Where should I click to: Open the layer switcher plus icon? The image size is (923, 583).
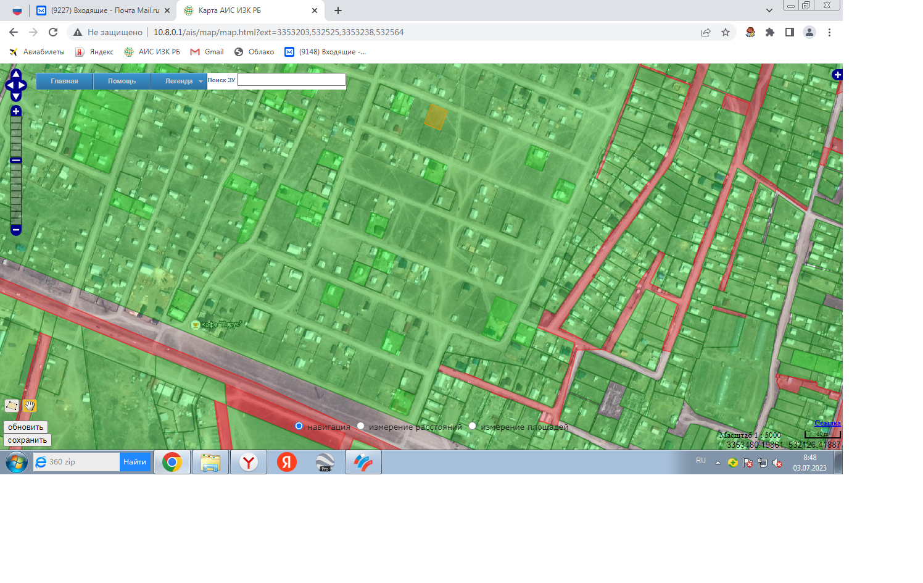coord(837,75)
